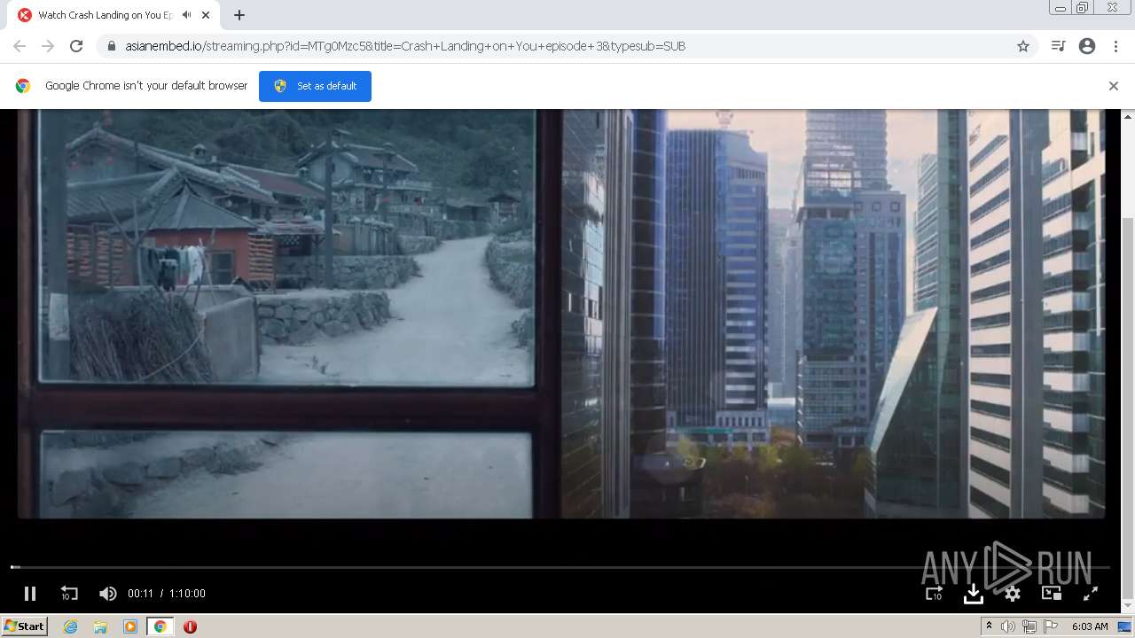Go forward in browser history
The width and height of the screenshot is (1135, 638).
tap(48, 46)
